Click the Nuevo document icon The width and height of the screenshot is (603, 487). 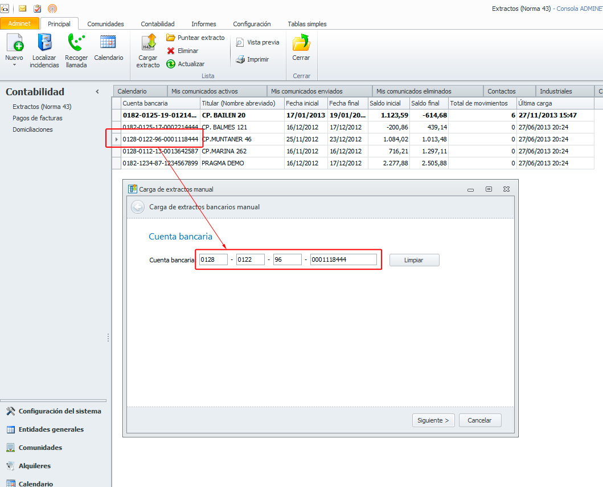click(14, 43)
